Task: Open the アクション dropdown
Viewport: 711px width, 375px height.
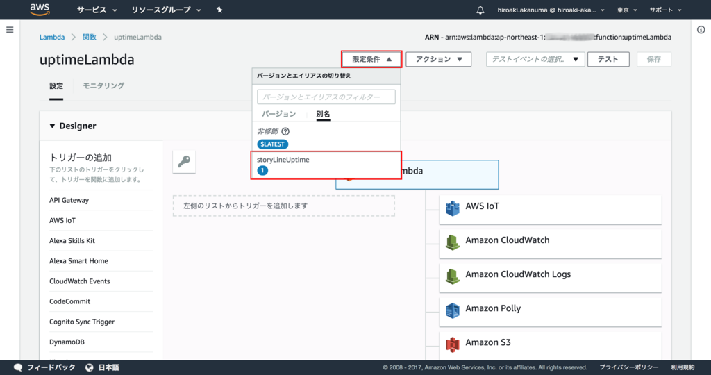Action: pyautogui.click(x=439, y=59)
